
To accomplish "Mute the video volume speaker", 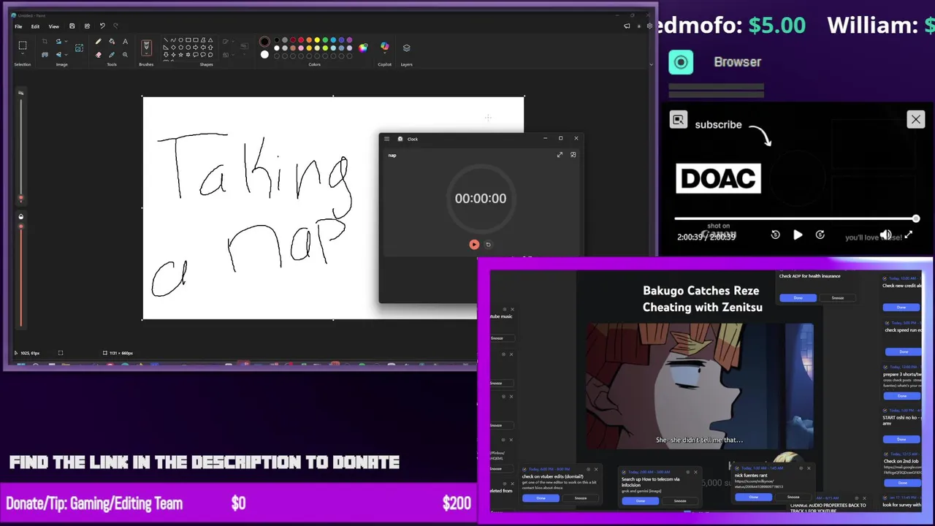I will pos(885,235).
